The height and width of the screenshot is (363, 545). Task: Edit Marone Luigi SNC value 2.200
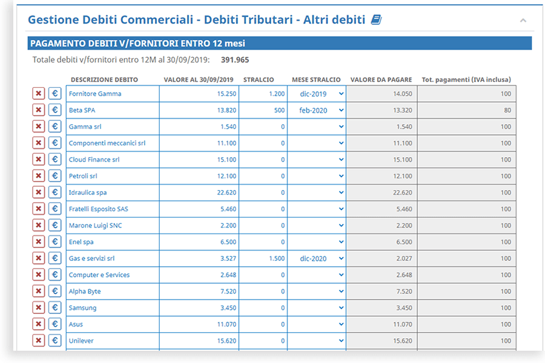pos(199,226)
